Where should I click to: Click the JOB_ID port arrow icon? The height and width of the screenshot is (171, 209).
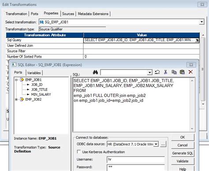[28, 84]
